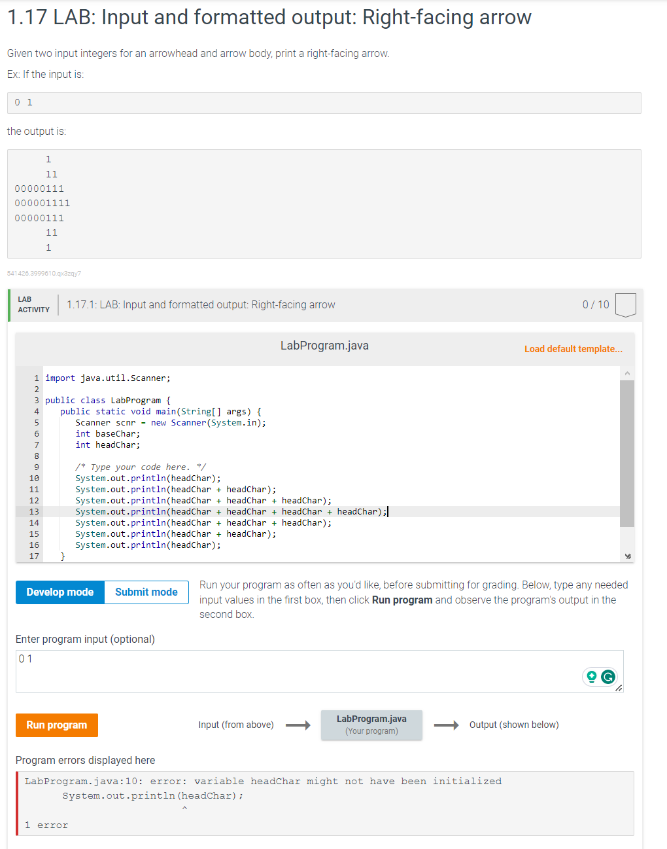The height and width of the screenshot is (849, 667).
Task: Select the Develop mode tab
Action: (59, 592)
